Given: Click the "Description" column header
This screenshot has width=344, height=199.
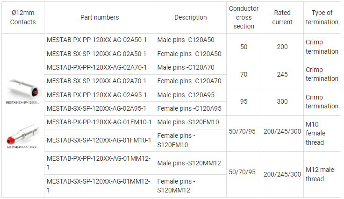Looking at the screenshot, I should [x=191, y=17].
